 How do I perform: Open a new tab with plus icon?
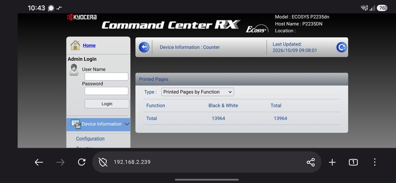coord(332,162)
